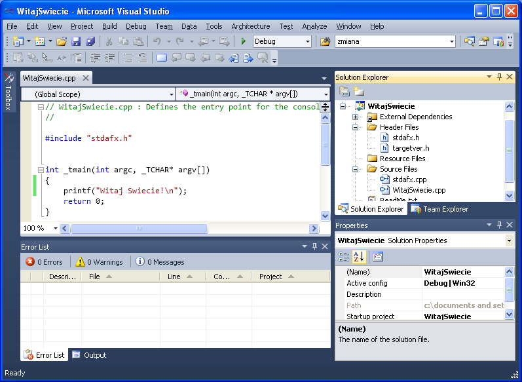Toggle bookmark on current line icon
Screen dimensions: 522x382
click(x=162, y=58)
